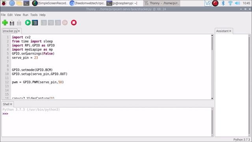Open the file manager folder icon in taskbar
Image resolution: width=252 pixels, height=142 pixels.
point(19,3)
